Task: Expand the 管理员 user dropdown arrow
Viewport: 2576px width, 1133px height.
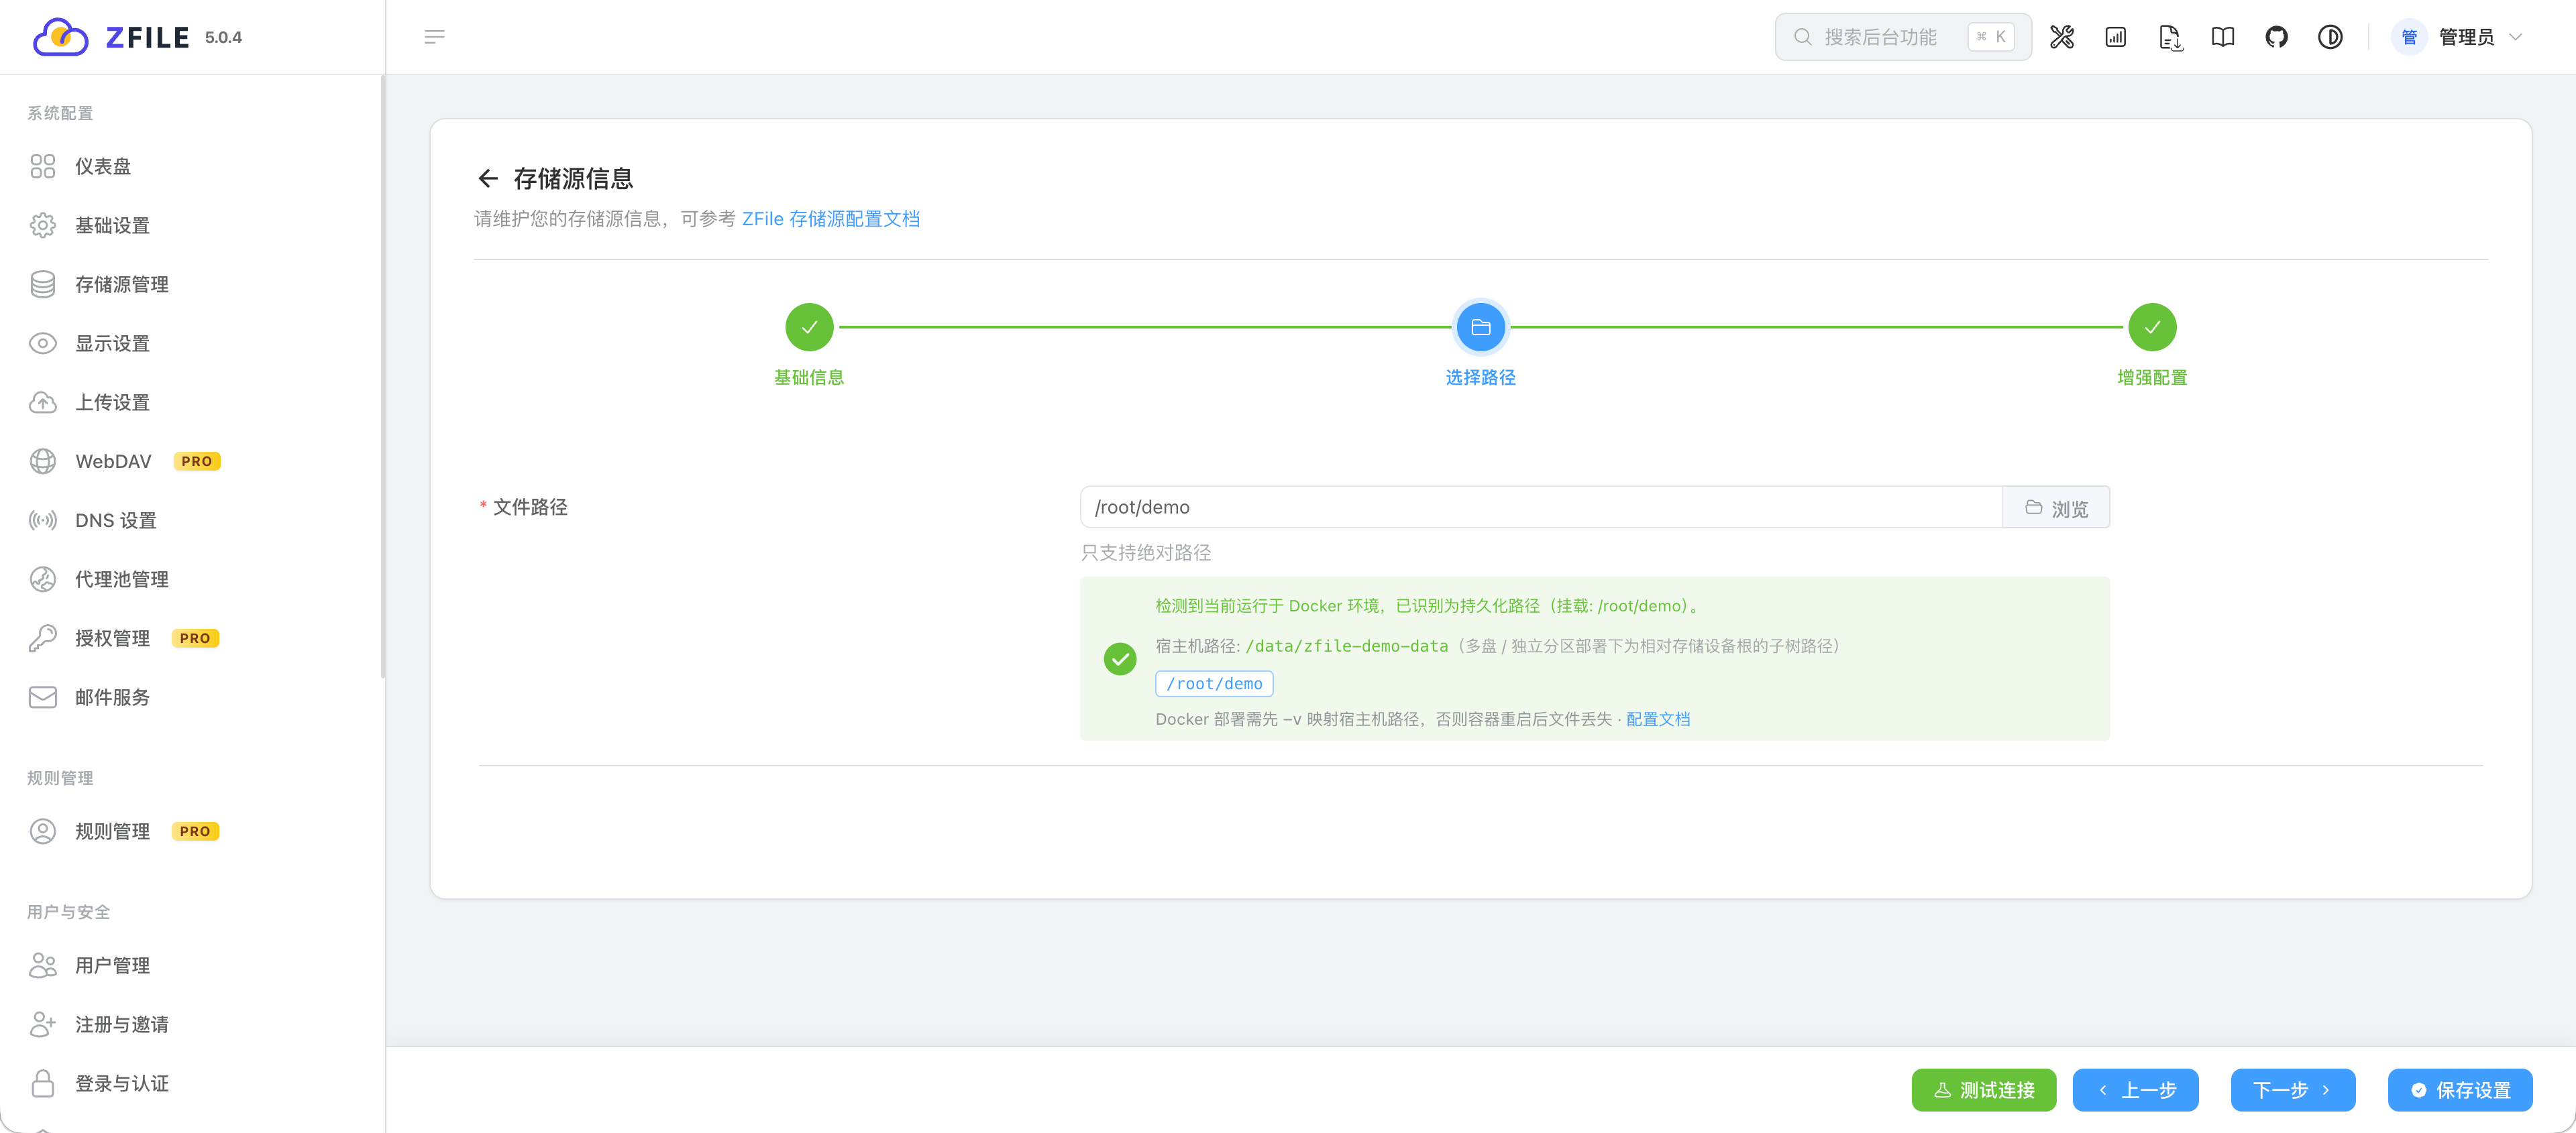Action: (x=2516, y=37)
